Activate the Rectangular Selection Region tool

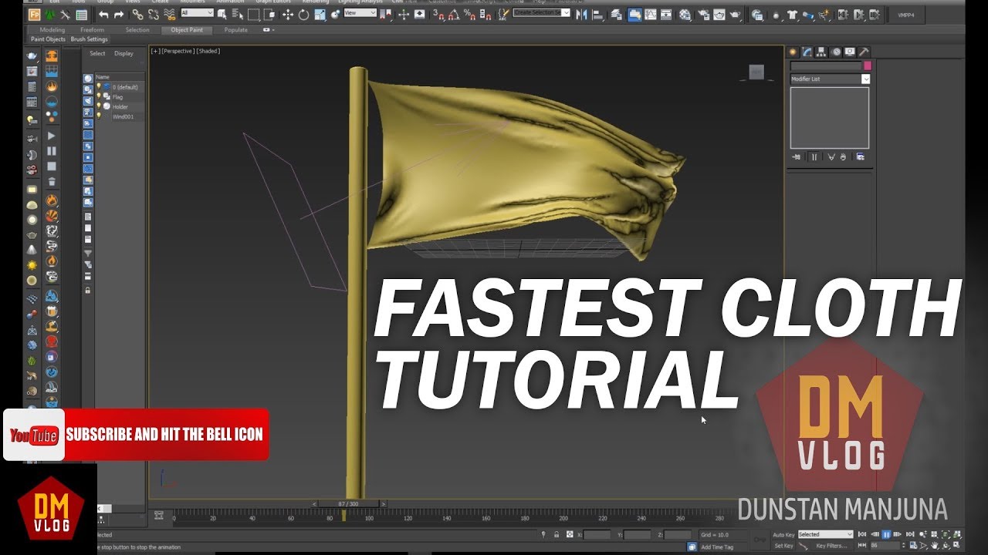(x=253, y=15)
